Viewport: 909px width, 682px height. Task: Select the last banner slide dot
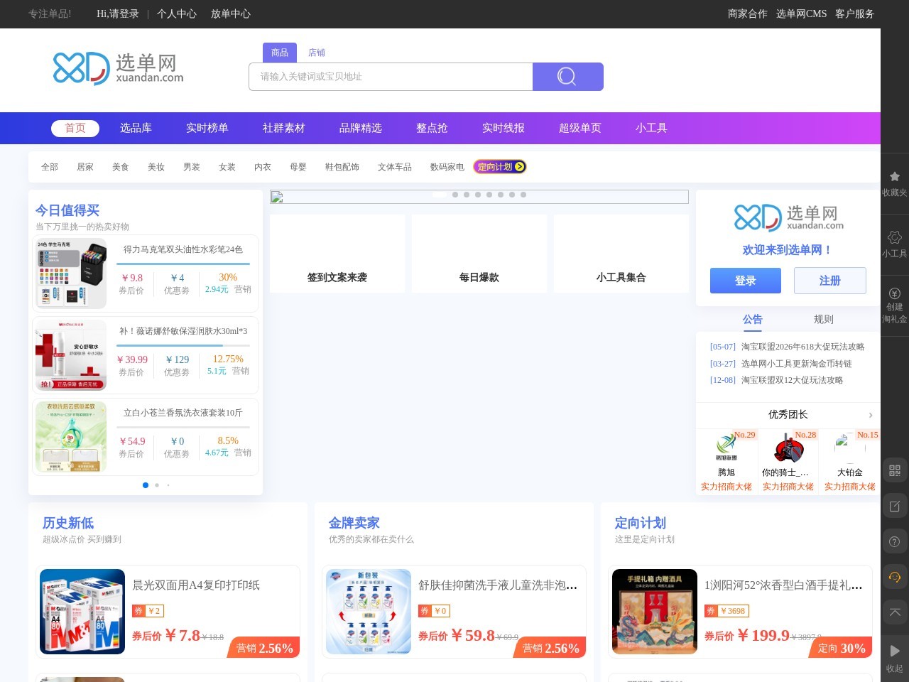[x=523, y=195]
